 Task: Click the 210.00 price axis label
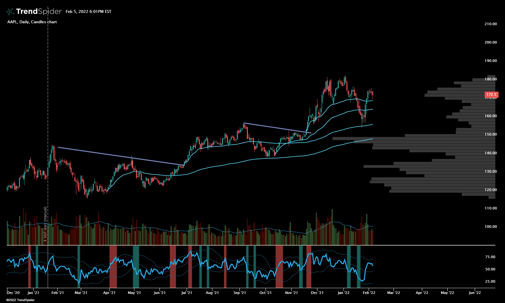point(490,24)
